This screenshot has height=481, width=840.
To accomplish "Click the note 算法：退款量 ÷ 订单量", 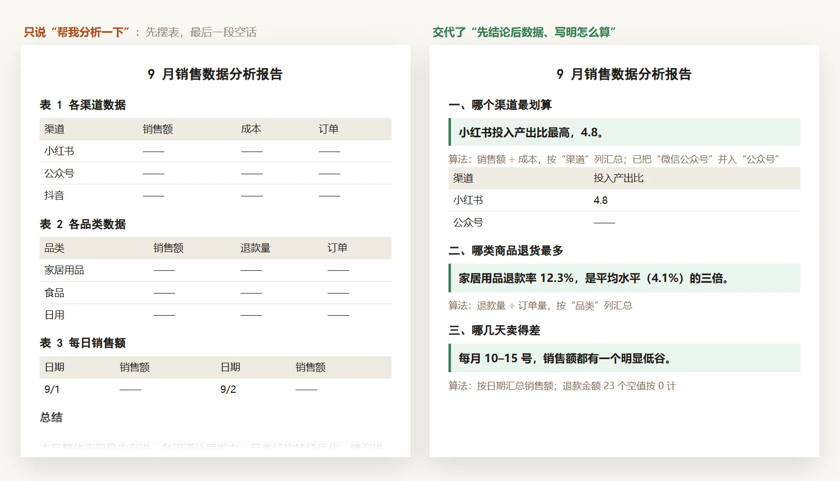I will point(540,306).
